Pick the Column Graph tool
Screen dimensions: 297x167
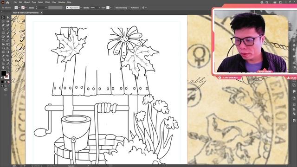[x=8, y=60]
